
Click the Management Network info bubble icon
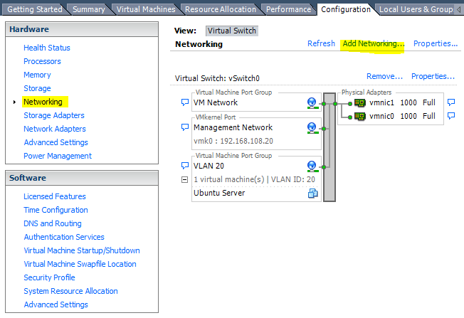click(x=184, y=127)
